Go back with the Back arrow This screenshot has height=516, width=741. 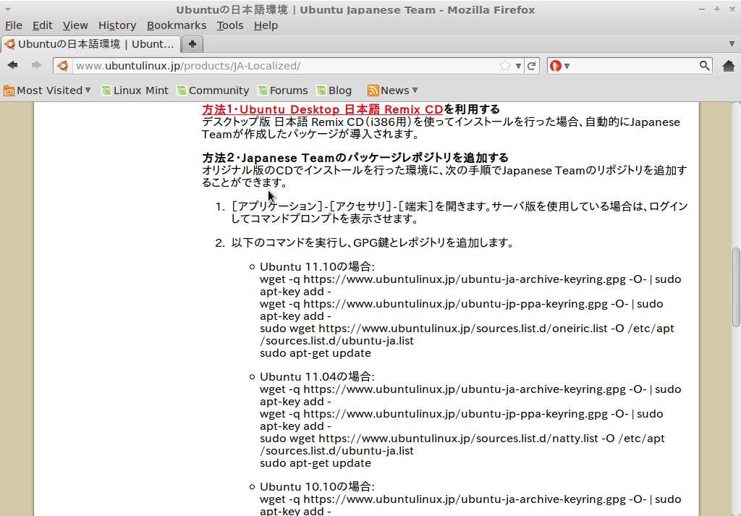tap(13, 65)
